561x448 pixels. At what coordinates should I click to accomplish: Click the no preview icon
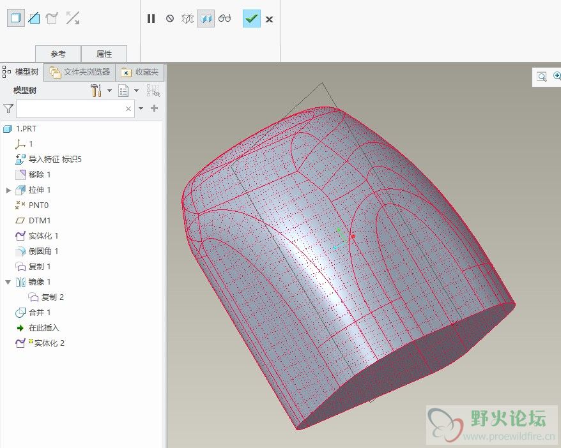[170, 19]
